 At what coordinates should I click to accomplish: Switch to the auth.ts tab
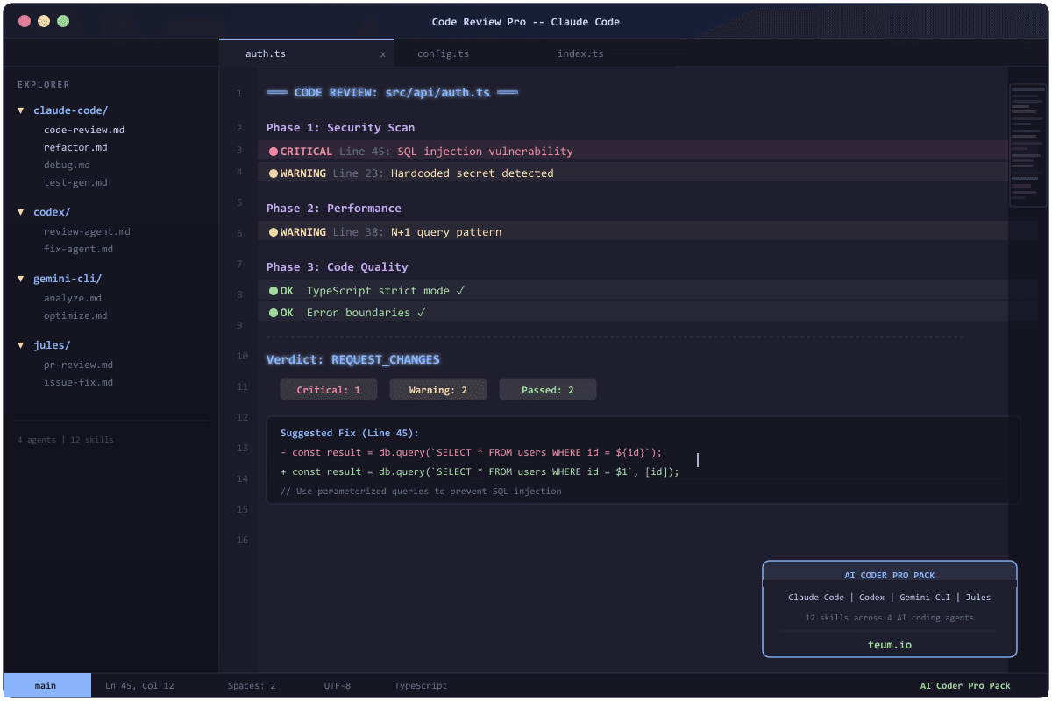coord(306,53)
